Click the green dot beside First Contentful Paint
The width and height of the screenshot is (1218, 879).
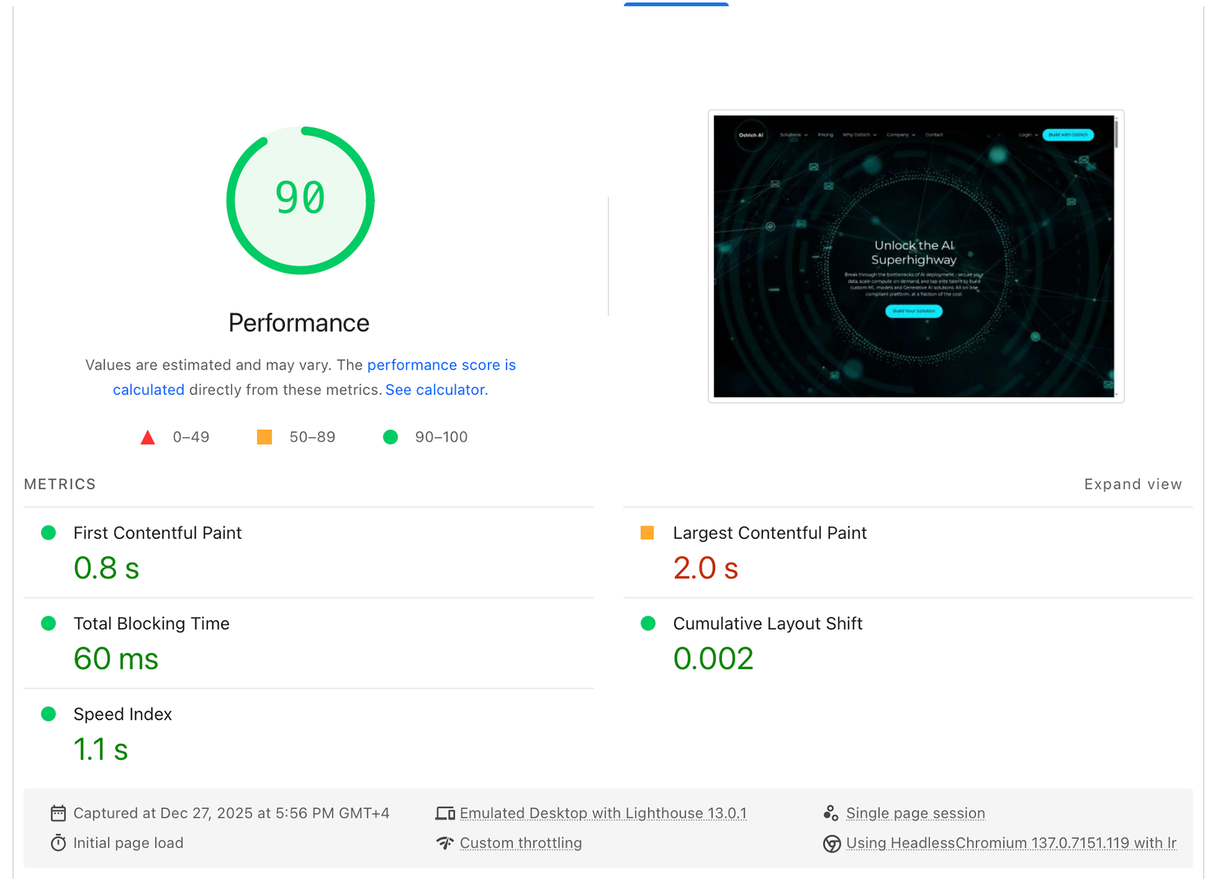coord(48,533)
